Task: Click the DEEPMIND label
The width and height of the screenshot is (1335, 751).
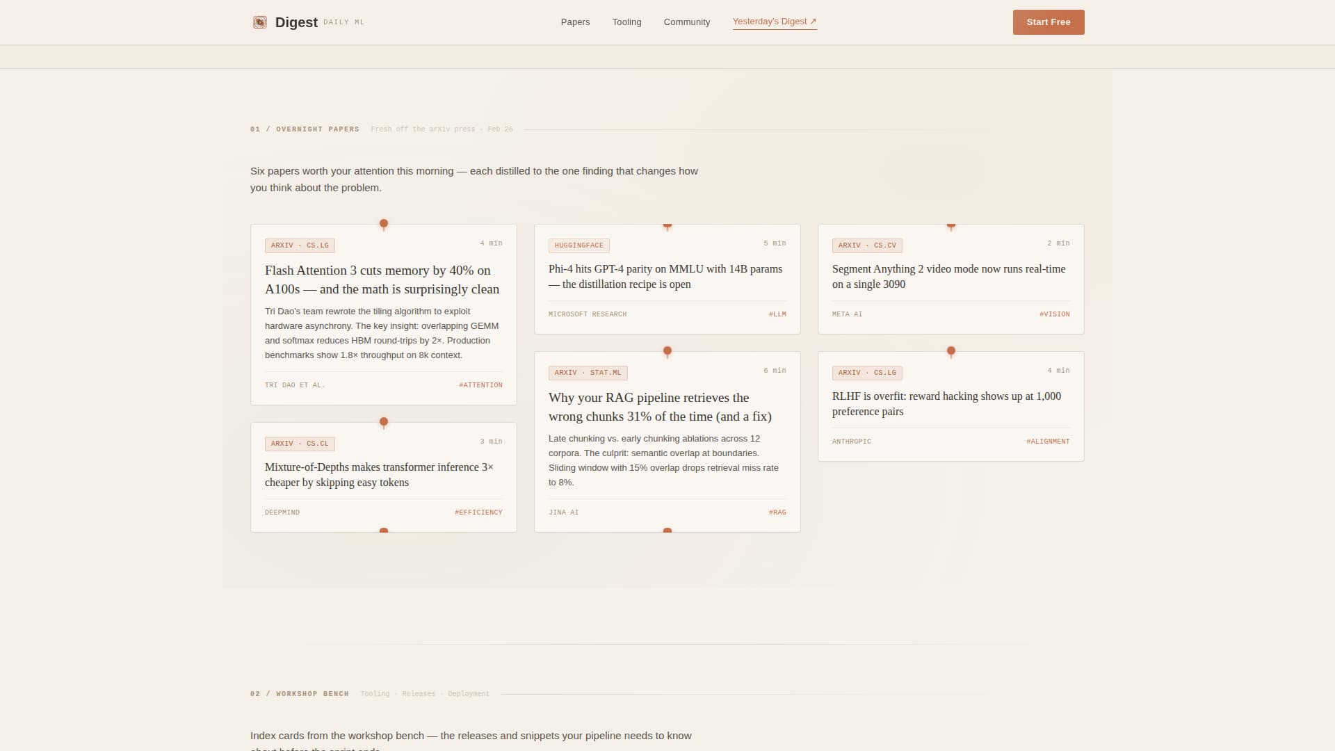Action: click(x=282, y=512)
